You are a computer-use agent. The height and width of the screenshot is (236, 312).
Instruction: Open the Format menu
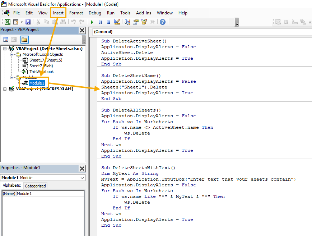(76, 13)
